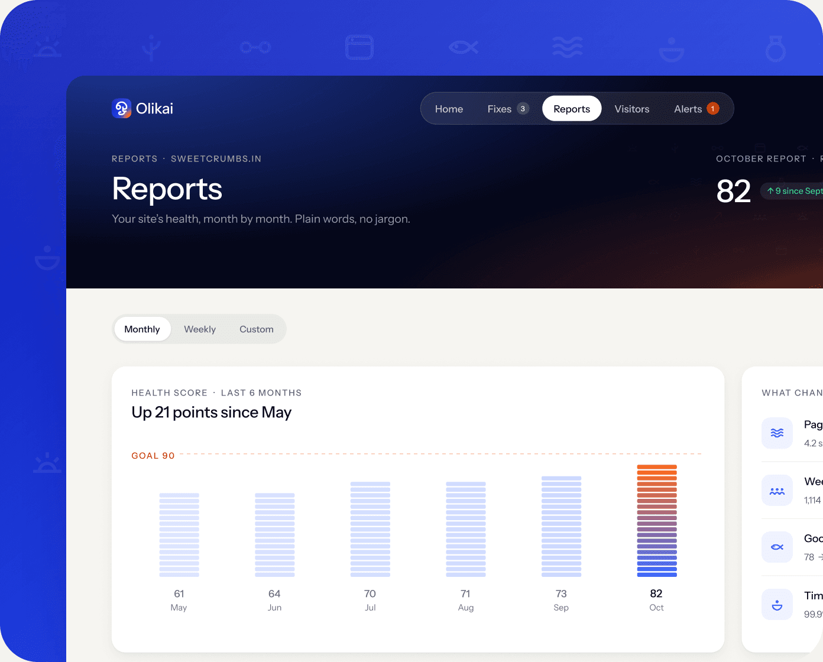The height and width of the screenshot is (662, 823).
Task: Select the Jun bar in chart
Action: pos(274,535)
